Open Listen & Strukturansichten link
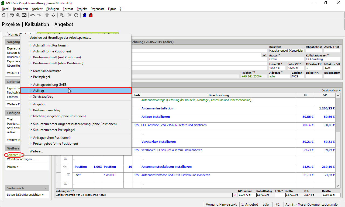 tap(25, 195)
